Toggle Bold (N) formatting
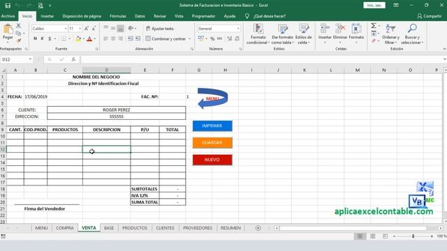The image size is (447, 251). click(35, 38)
